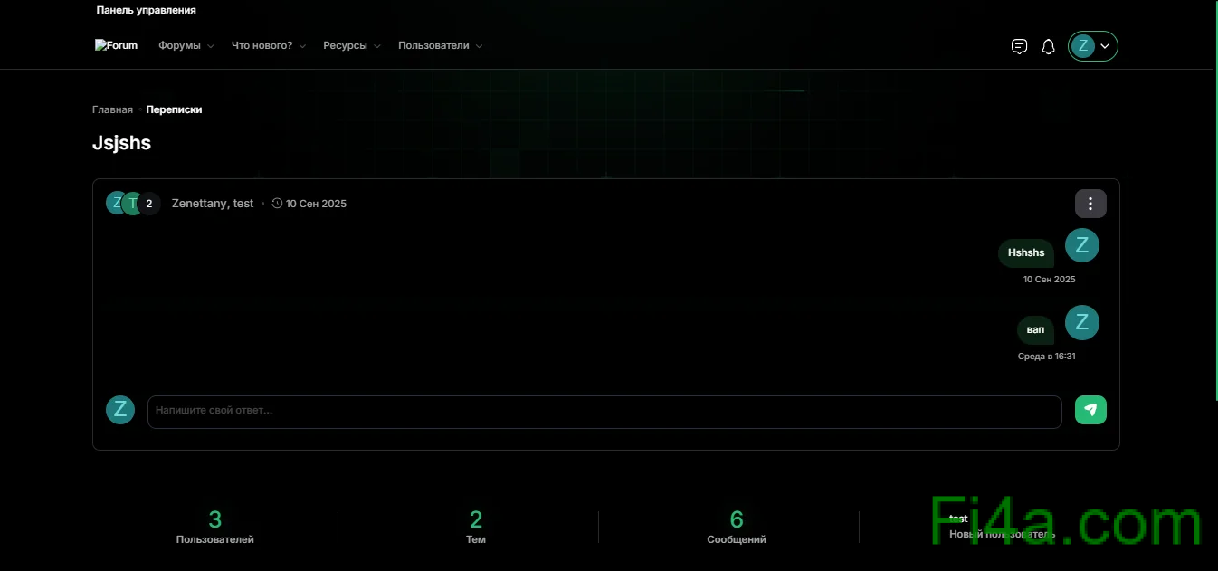Expand the Что нового? dropdown menu
Viewport: 1218px width, 571px height.
point(268,46)
